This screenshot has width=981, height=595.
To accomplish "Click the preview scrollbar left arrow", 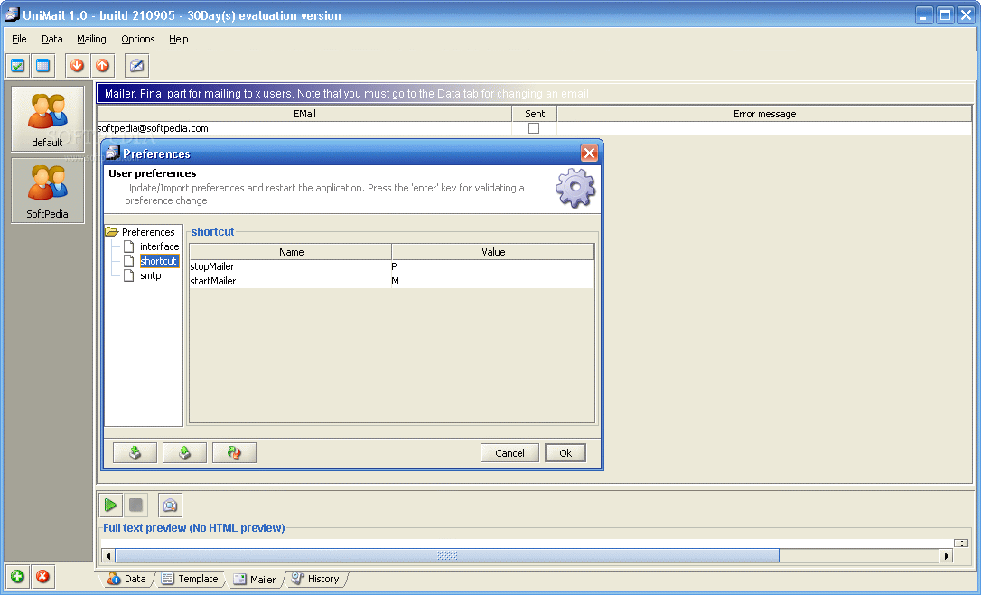I will point(107,555).
